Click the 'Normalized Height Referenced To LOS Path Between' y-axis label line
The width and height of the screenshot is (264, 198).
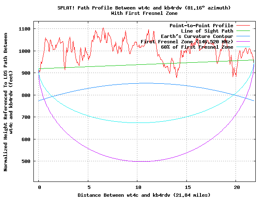coord(5,102)
